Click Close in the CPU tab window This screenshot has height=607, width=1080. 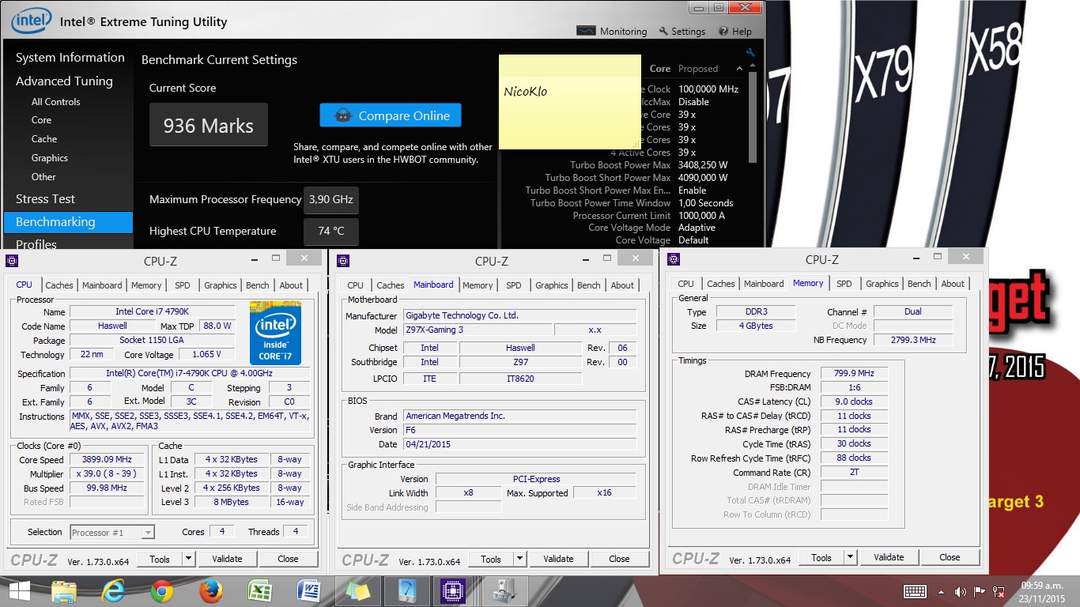288,559
